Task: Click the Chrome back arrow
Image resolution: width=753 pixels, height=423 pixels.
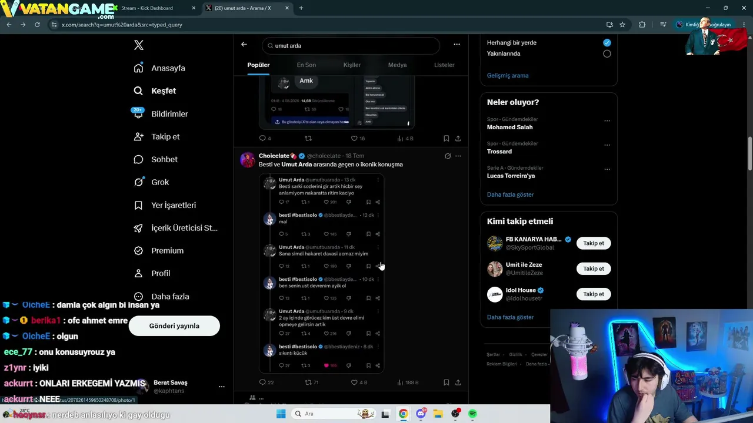Action: click(x=9, y=25)
